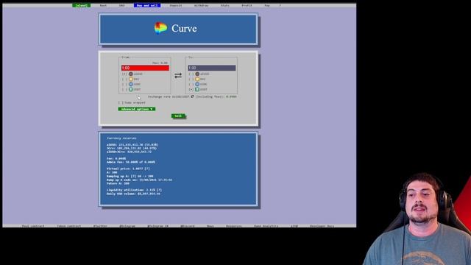Viewport: 471px width, 265px height.
Task: Click the USDT token icon in To box
Action: [197, 89]
